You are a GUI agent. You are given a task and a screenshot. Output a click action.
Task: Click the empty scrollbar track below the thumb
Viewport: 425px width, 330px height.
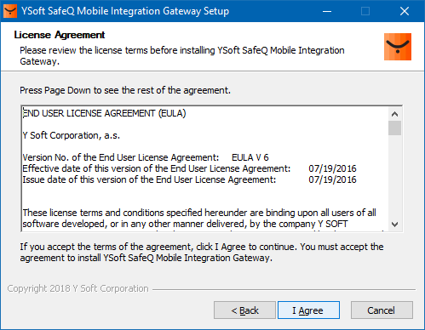pyautogui.click(x=394, y=176)
